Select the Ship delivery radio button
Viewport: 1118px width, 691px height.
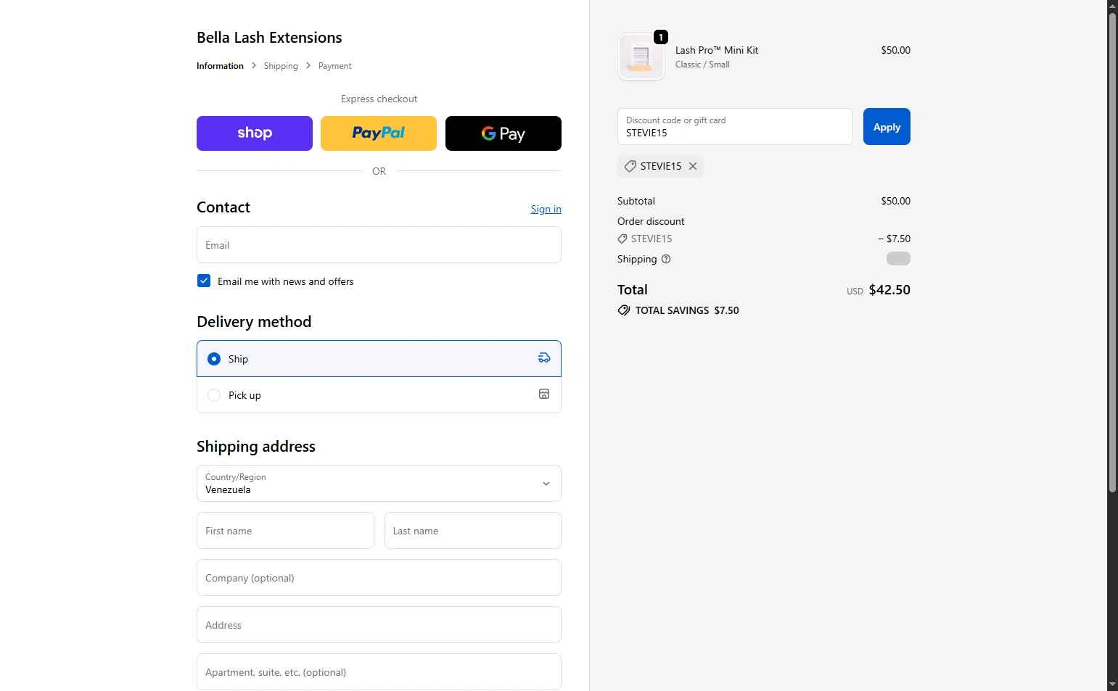214,359
